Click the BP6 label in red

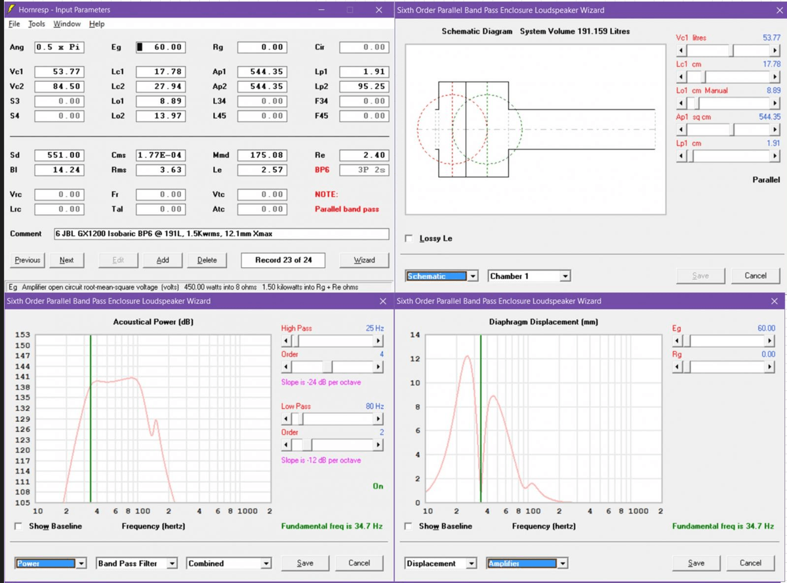[321, 170]
